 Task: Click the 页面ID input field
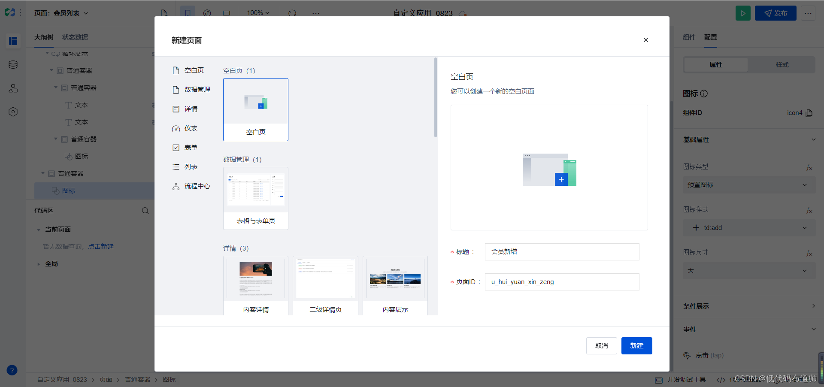pos(562,282)
